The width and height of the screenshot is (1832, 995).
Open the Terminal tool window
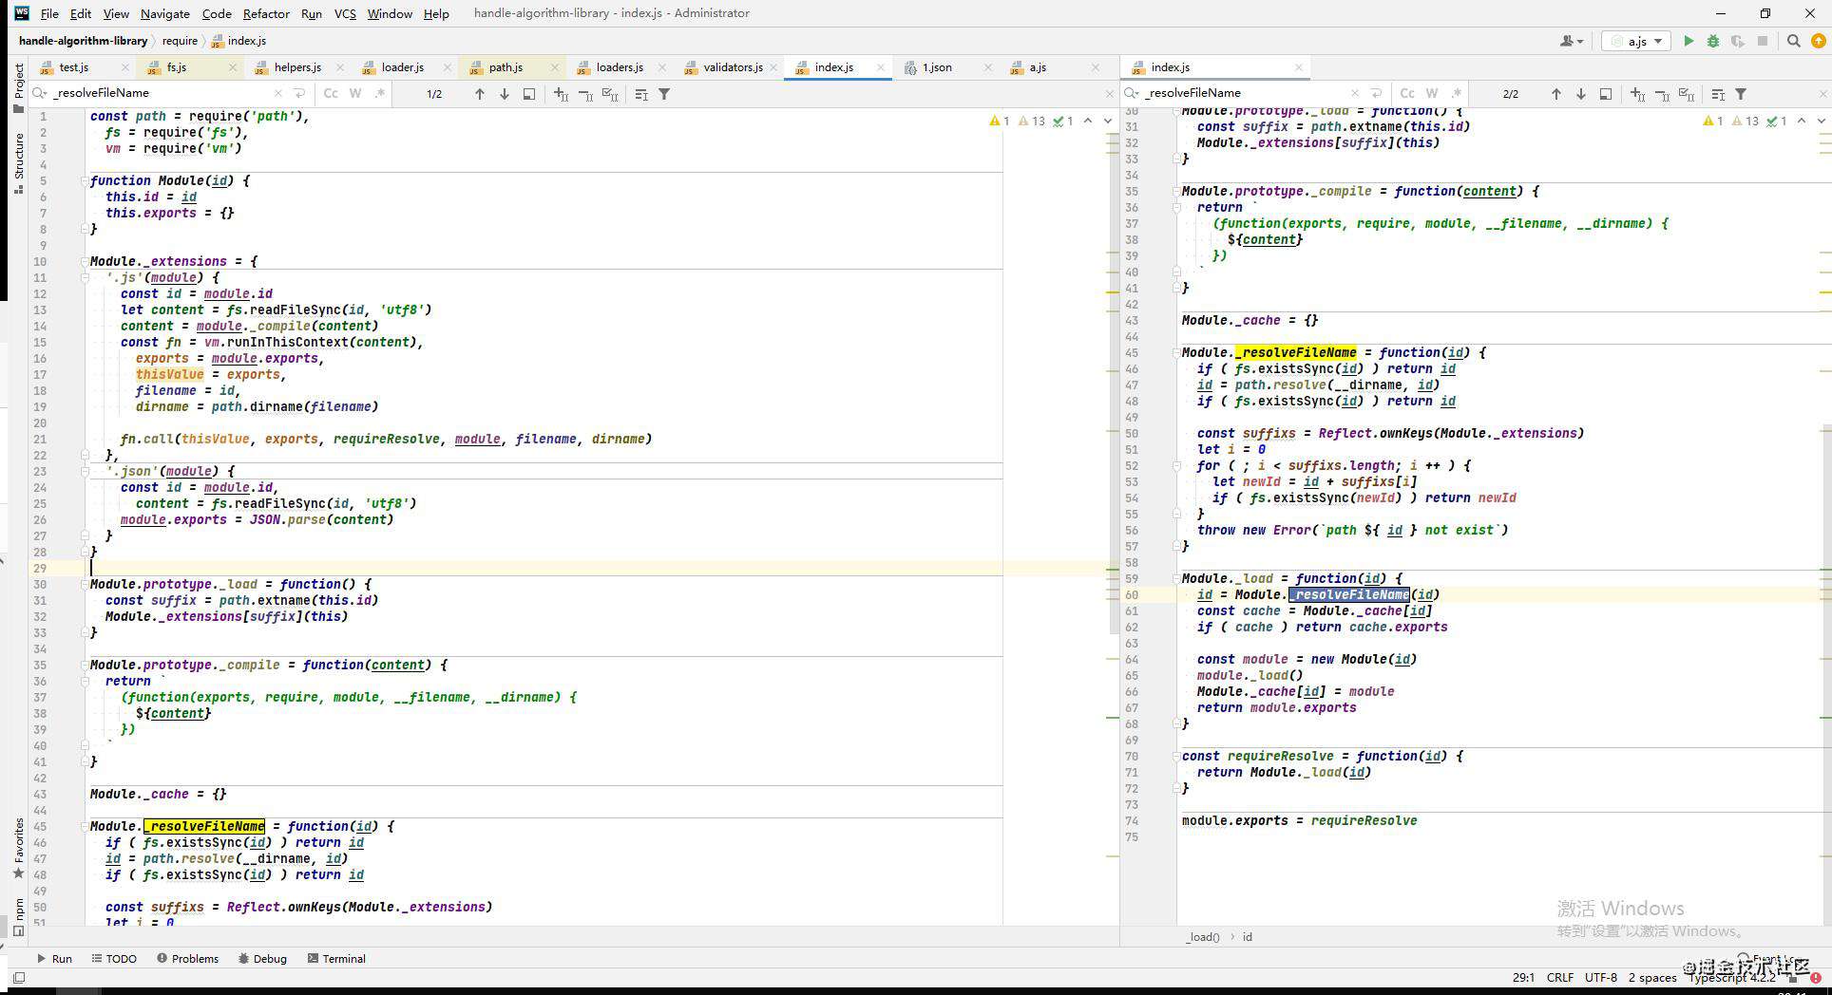pos(336,959)
